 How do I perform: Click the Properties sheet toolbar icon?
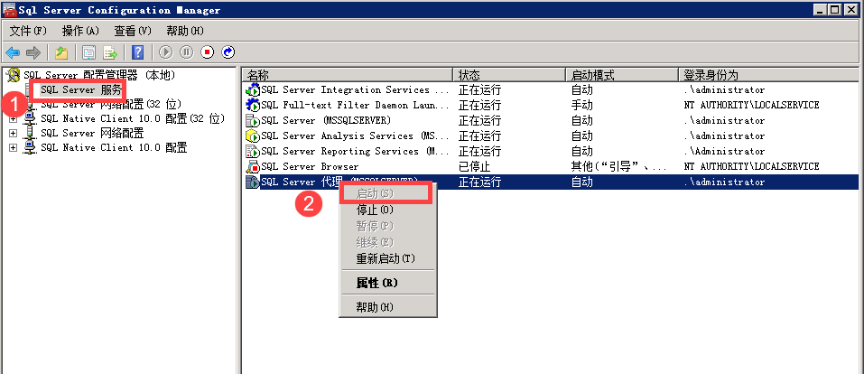click(88, 52)
